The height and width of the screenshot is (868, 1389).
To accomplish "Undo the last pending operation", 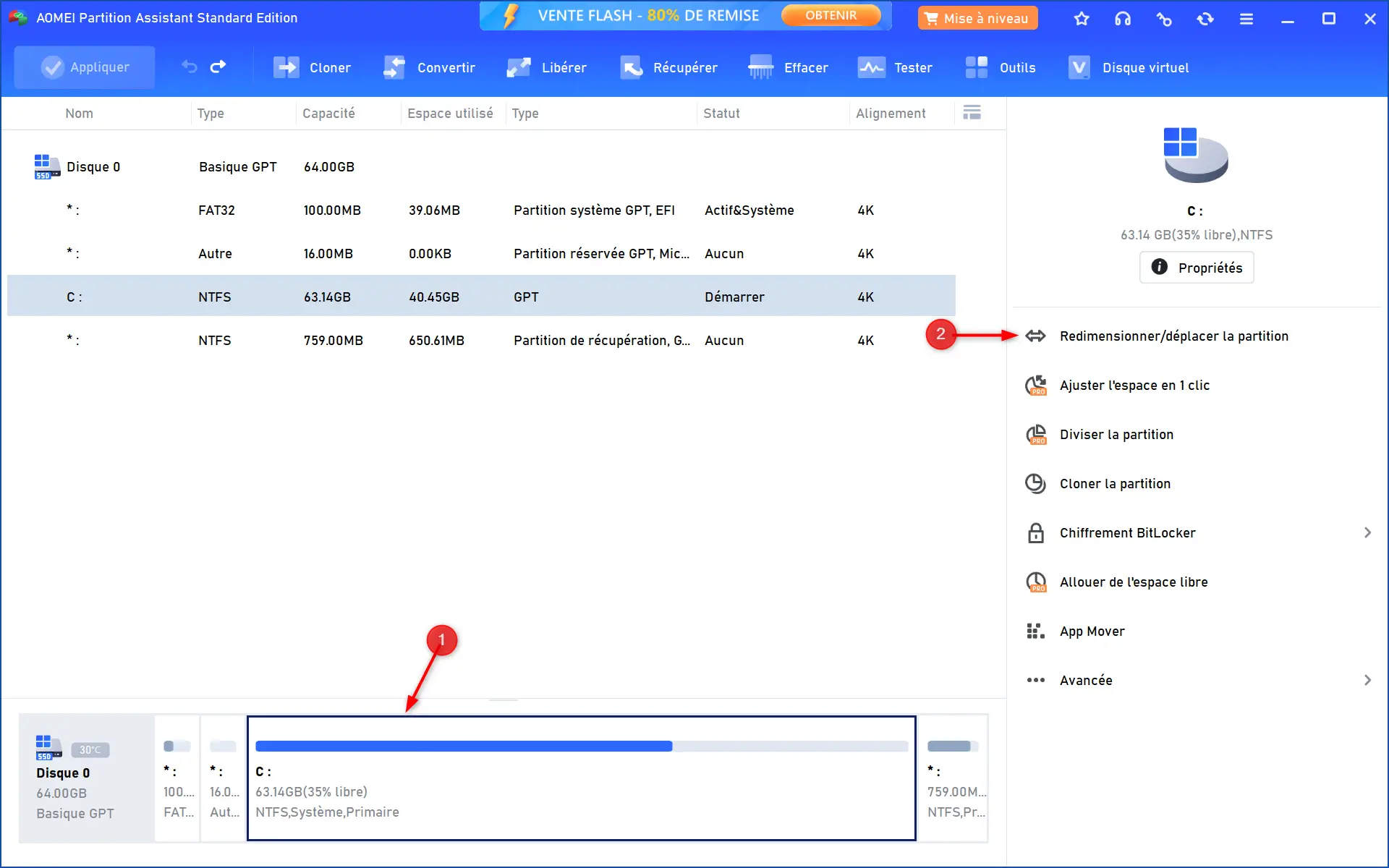I will point(190,67).
